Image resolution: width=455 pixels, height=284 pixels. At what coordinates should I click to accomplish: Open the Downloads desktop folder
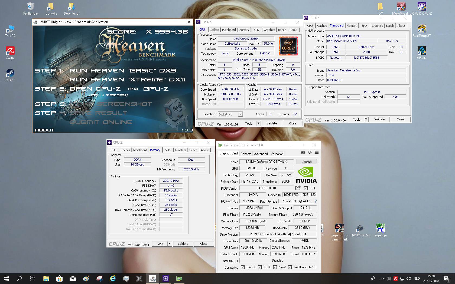point(72,9)
